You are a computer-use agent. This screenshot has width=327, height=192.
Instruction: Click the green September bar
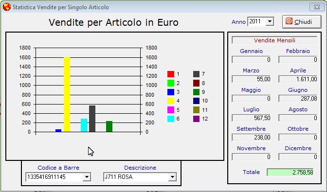pos(109,126)
